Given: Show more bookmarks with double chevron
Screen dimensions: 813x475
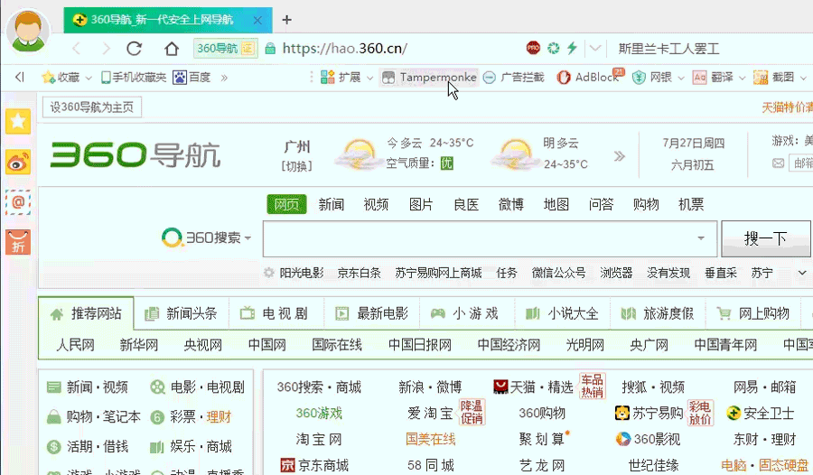Looking at the screenshot, I should 224,78.
